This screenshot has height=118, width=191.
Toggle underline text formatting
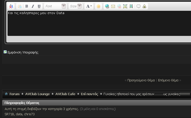click(x=39, y=6)
